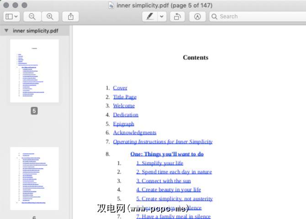
Task: Open the sidebar view options button
Action: pos(11,16)
